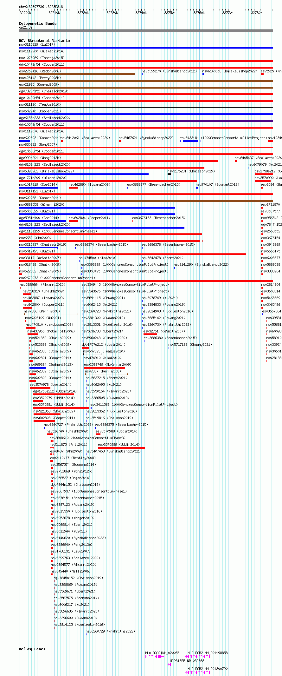Select the 6p21.32 cytogenetic band bar
This screenshot has height=676, width=282.
point(146,31)
